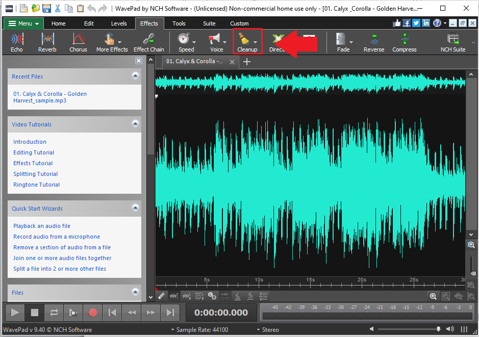Collapse the Video Tutorials section

click(x=135, y=123)
